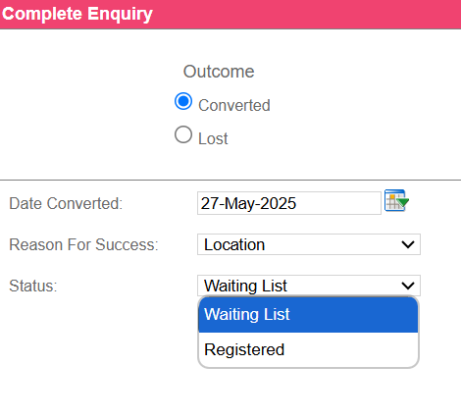This screenshot has height=418, width=461.
Task: Click the "Converted" outcome label text
Action: [234, 105]
